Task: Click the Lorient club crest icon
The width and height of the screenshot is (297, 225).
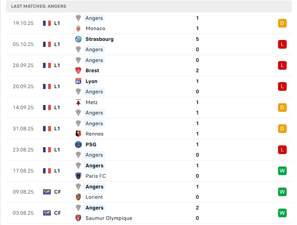Action: point(78,197)
